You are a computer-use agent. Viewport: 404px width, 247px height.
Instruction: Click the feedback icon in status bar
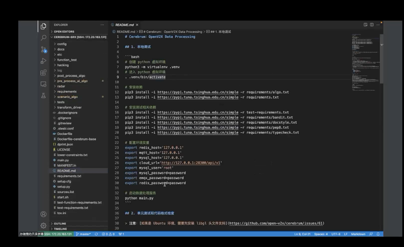click(x=371, y=234)
